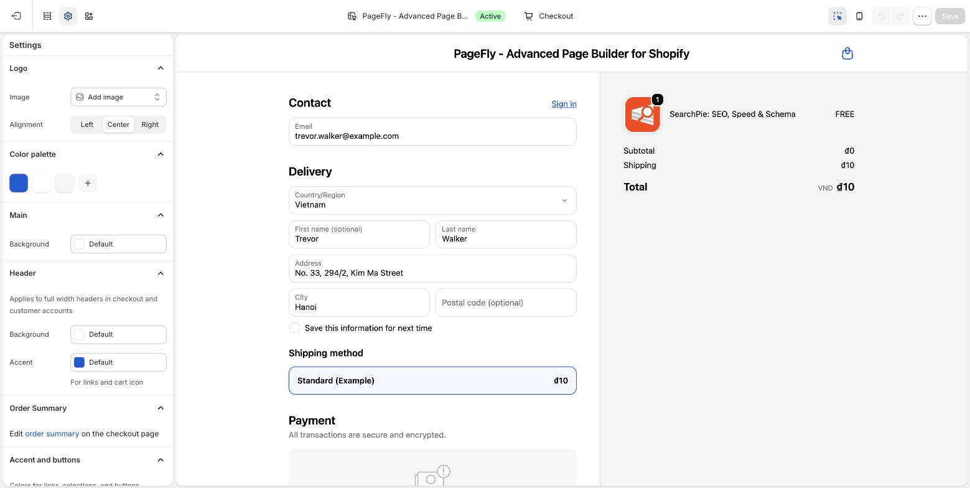The width and height of the screenshot is (970, 488).
Task: Switch to mobile preview icon
Action: (859, 16)
